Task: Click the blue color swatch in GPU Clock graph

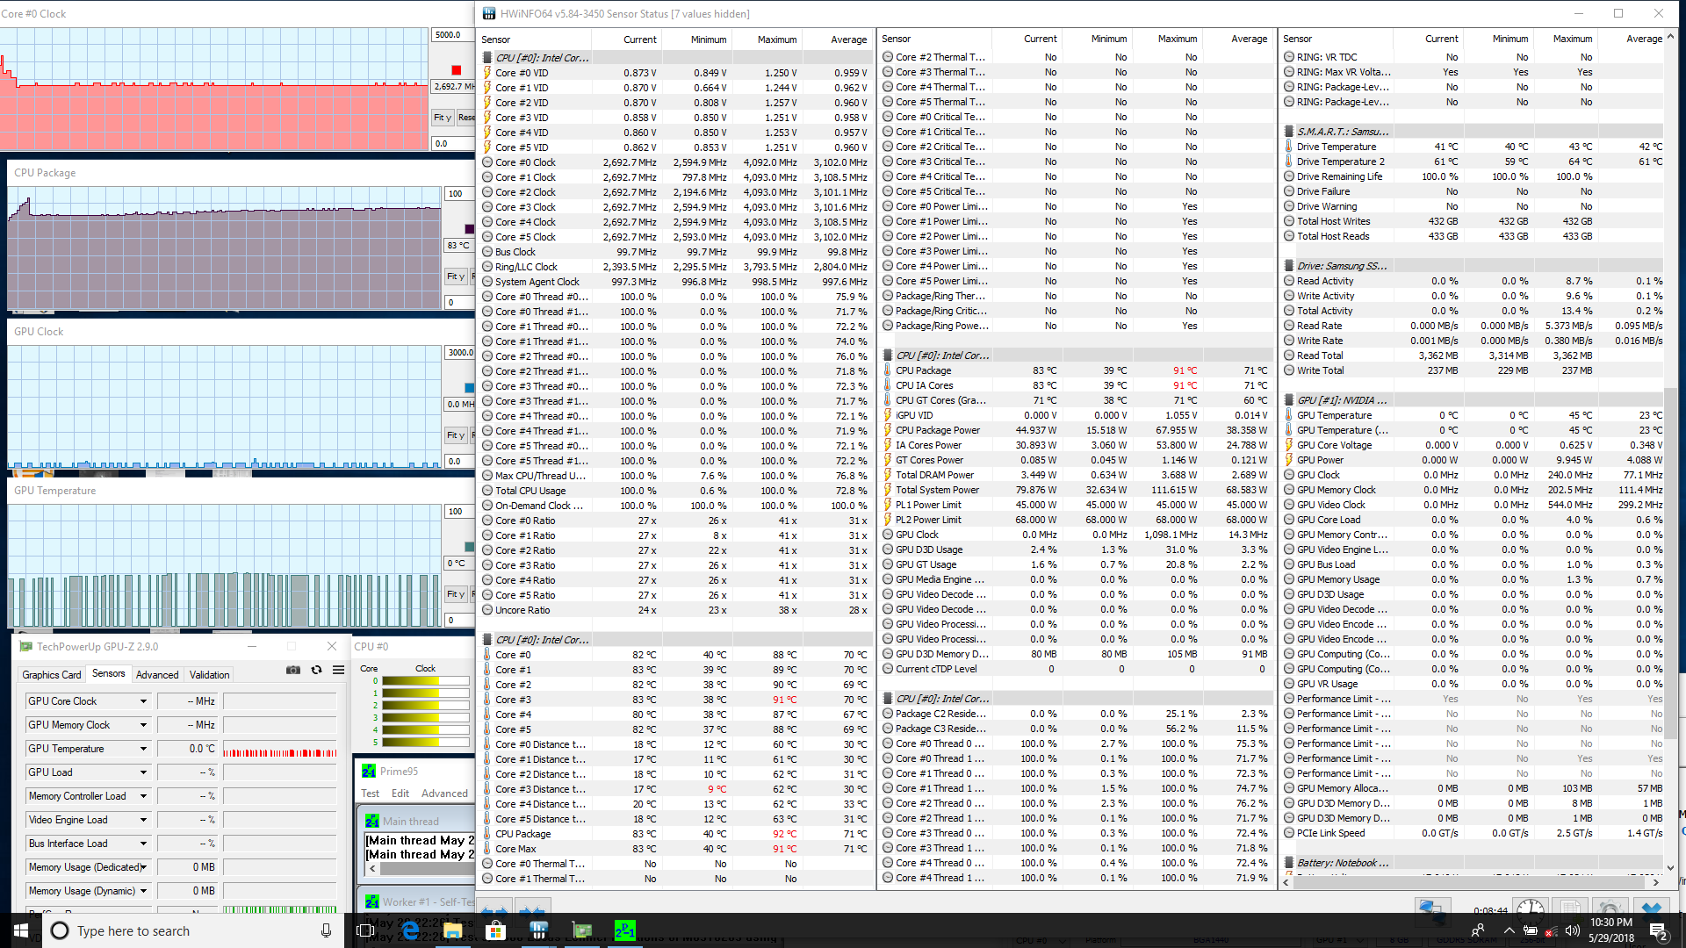Action: click(469, 388)
